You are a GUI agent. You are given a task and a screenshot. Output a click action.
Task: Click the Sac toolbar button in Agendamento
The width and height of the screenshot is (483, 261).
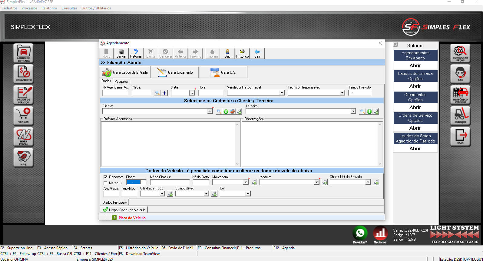tap(227, 54)
